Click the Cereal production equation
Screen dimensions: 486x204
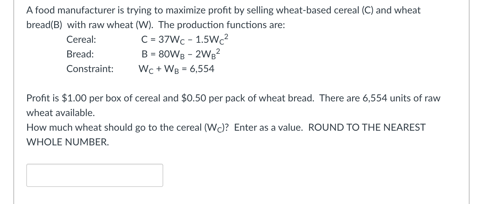(185, 40)
